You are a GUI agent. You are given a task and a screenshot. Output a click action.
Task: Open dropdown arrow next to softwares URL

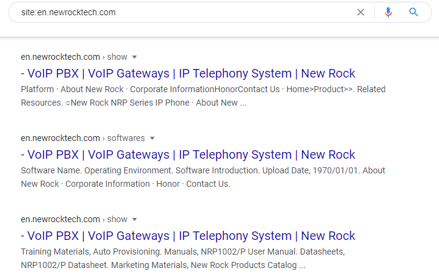(x=152, y=138)
